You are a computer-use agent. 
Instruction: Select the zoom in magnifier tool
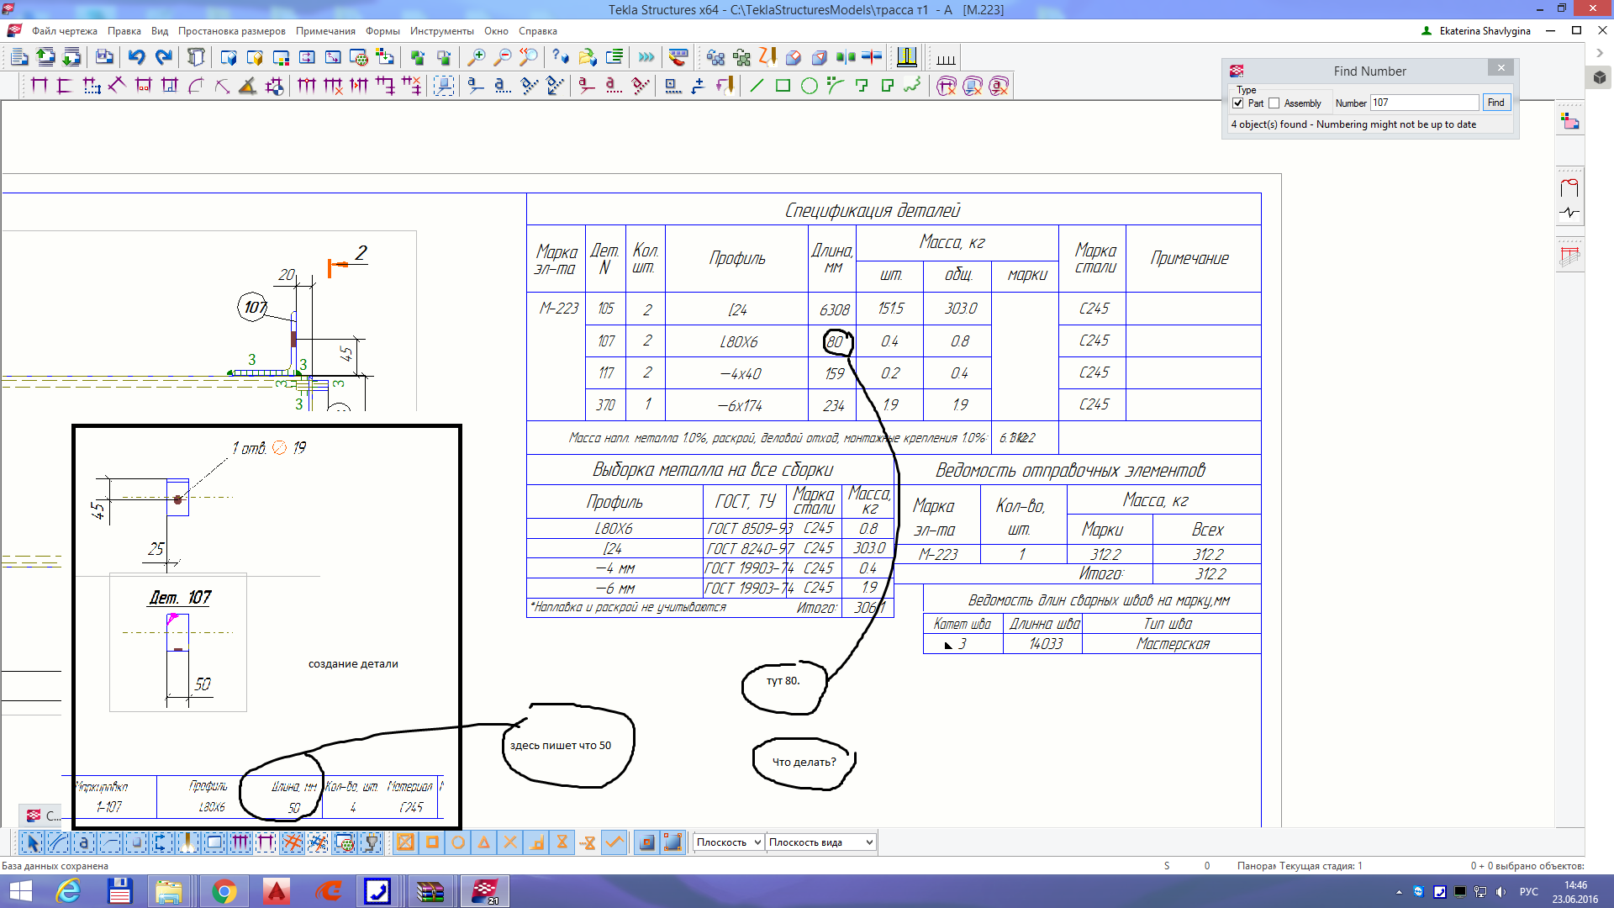pyautogui.click(x=476, y=57)
